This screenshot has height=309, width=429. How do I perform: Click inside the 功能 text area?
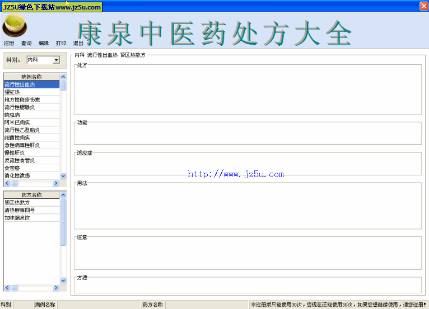click(x=248, y=134)
